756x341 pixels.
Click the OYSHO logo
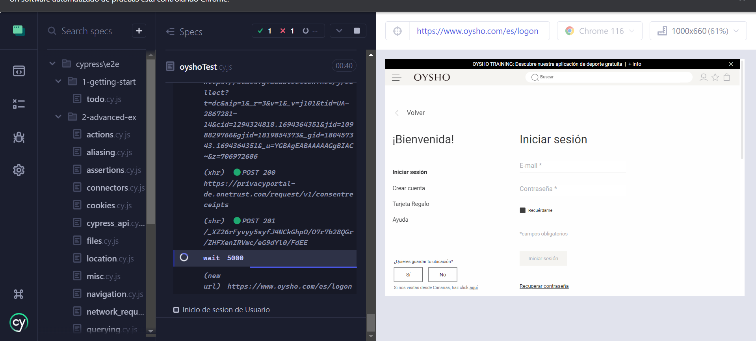(x=432, y=78)
